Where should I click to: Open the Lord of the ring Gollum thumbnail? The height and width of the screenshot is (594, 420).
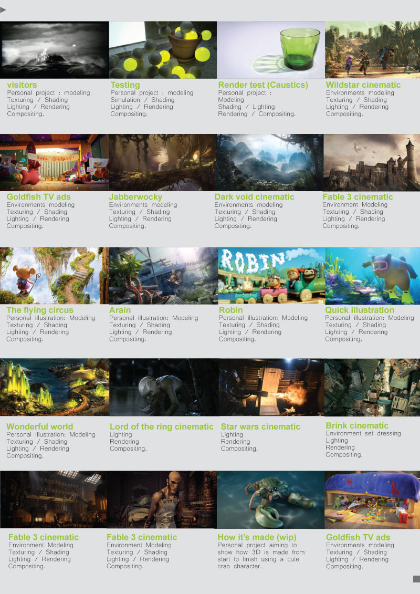pyautogui.click(x=164, y=387)
